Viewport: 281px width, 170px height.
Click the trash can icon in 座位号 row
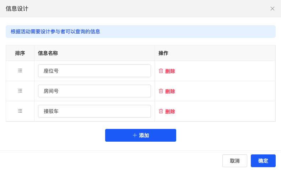pyautogui.click(x=161, y=71)
